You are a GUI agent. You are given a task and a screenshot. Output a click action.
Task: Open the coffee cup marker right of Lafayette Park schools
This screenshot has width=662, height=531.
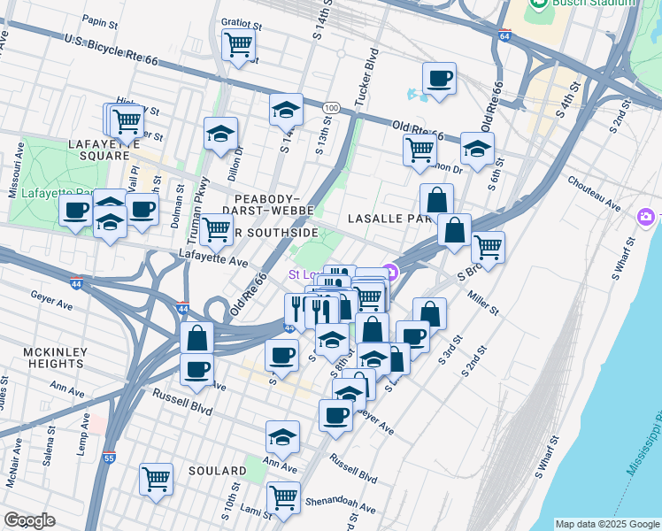[x=142, y=212]
